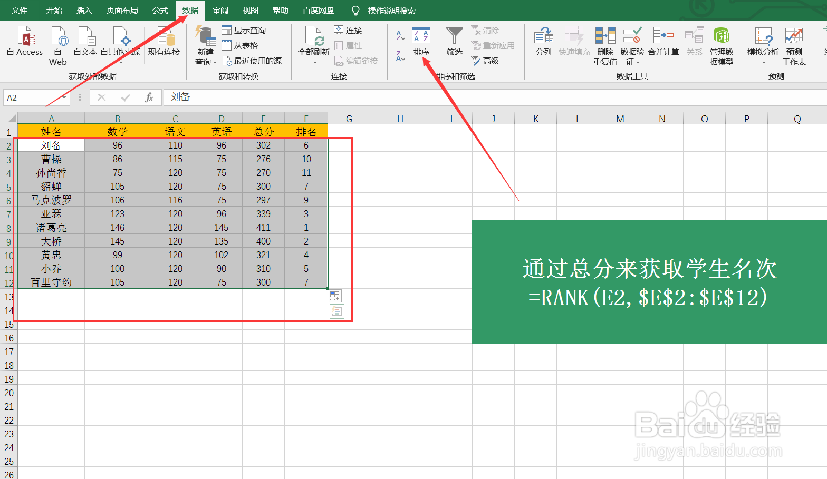This screenshot has height=479, width=827.
Task: Import data from Web
Action: [58, 46]
